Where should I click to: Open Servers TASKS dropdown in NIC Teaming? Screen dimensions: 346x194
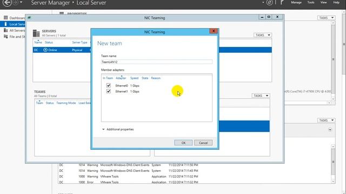[x=263, y=35]
